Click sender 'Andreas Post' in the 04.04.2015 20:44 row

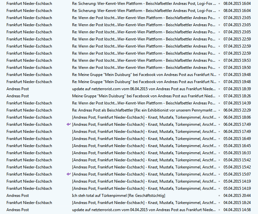(x=17, y=196)
